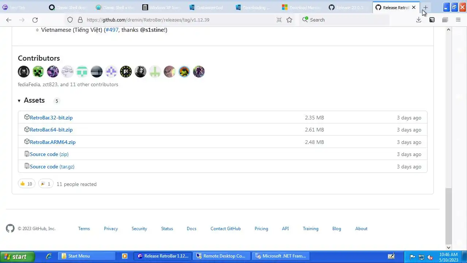The width and height of the screenshot is (467, 263).
Task: Open the Training footer link
Action: pyautogui.click(x=310, y=229)
